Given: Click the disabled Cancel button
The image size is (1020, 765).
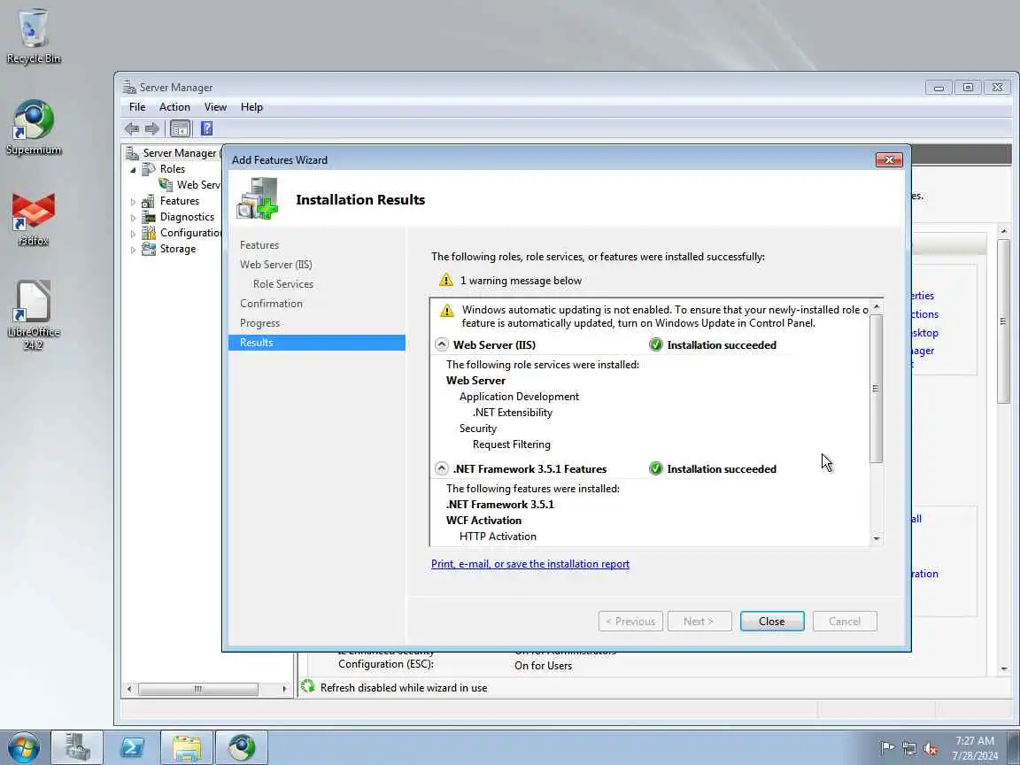Looking at the screenshot, I should point(845,622).
